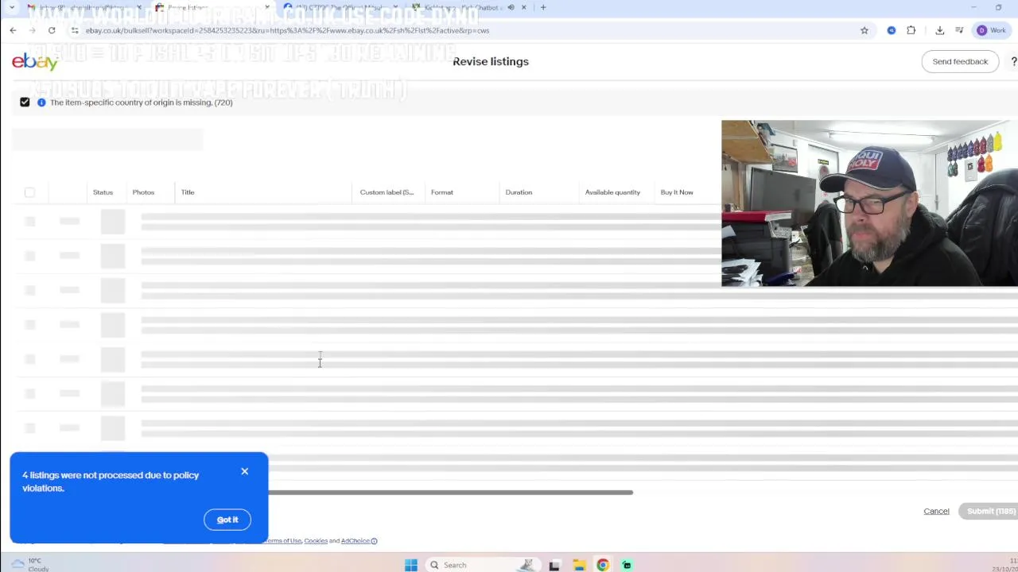Screen dimensions: 1018x572
Task: Click the Title column header
Action: [x=188, y=192]
